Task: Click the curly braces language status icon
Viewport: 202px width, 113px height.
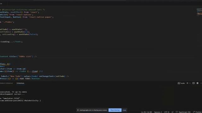Action: pyautogui.click(x=177, y=112)
